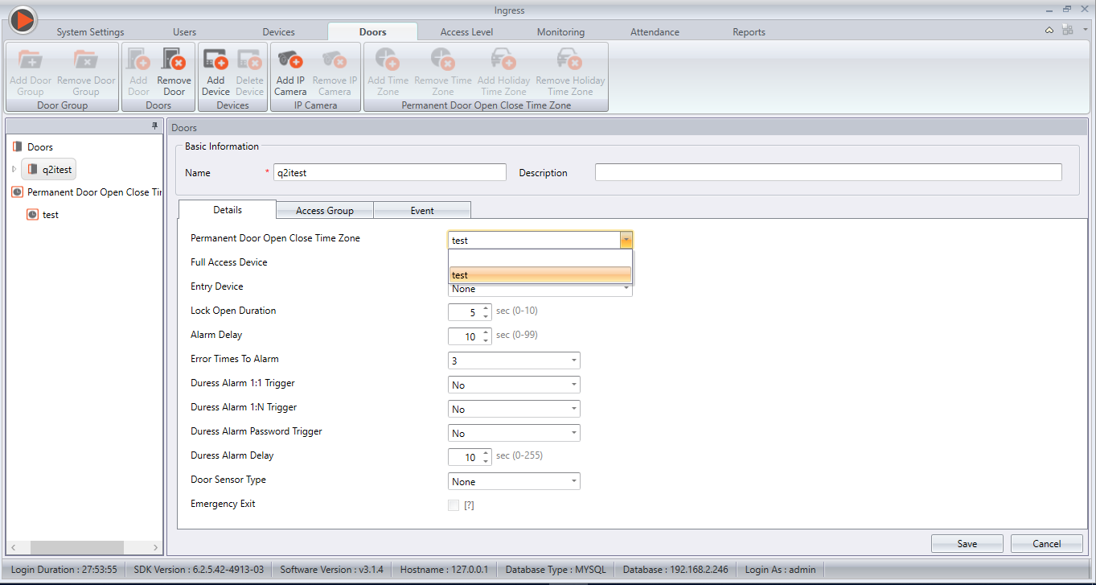Click the Description input field
Screen dimensions: 1096x585
(828, 172)
